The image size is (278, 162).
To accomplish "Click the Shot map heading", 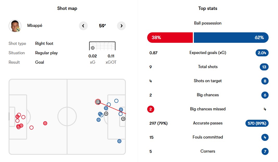I will [x=67, y=8].
